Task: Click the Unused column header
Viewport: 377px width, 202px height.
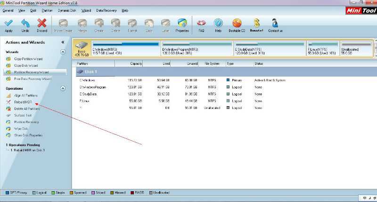Action: pos(185,64)
